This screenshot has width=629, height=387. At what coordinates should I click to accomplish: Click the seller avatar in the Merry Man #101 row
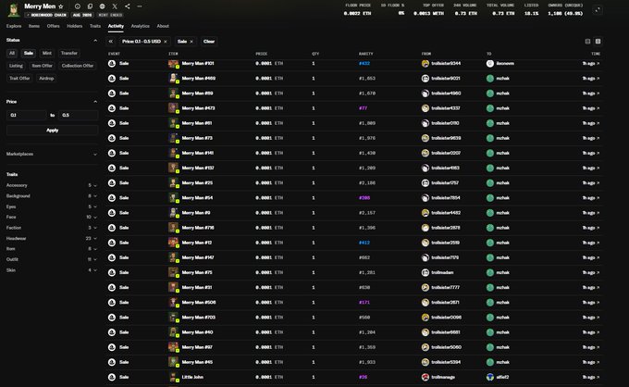pos(425,64)
